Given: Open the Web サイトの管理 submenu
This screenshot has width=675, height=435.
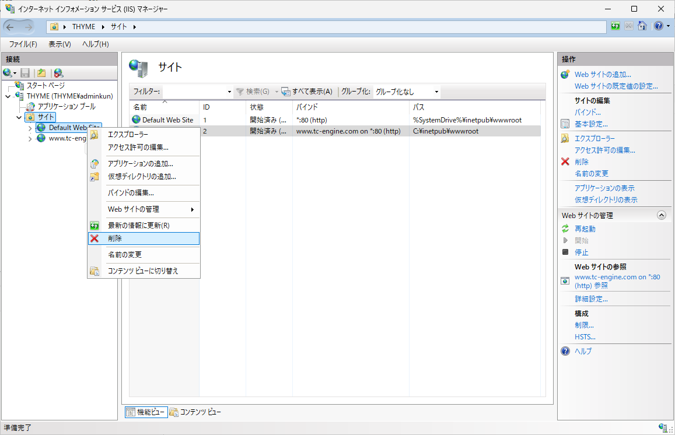Looking at the screenshot, I should tap(144, 209).
